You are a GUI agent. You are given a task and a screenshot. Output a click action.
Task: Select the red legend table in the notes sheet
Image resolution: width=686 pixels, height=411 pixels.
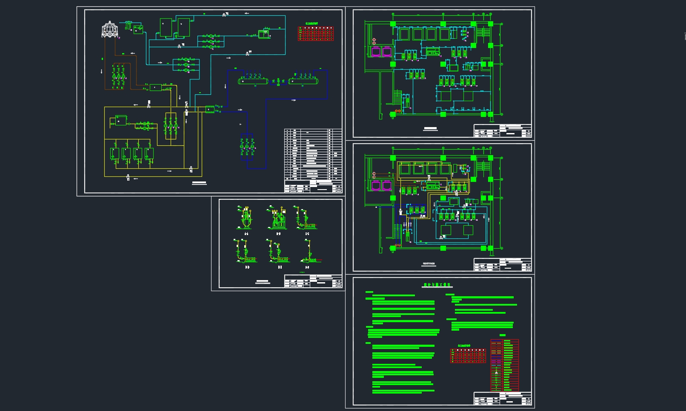[505, 365]
